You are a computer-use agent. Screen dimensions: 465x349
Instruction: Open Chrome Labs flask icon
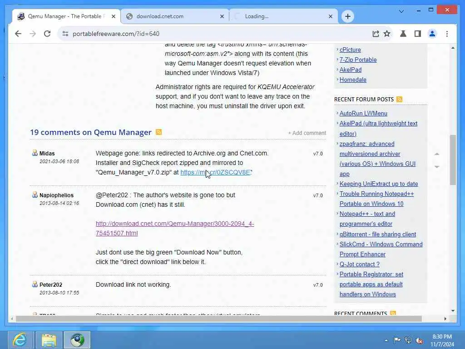coord(403,34)
